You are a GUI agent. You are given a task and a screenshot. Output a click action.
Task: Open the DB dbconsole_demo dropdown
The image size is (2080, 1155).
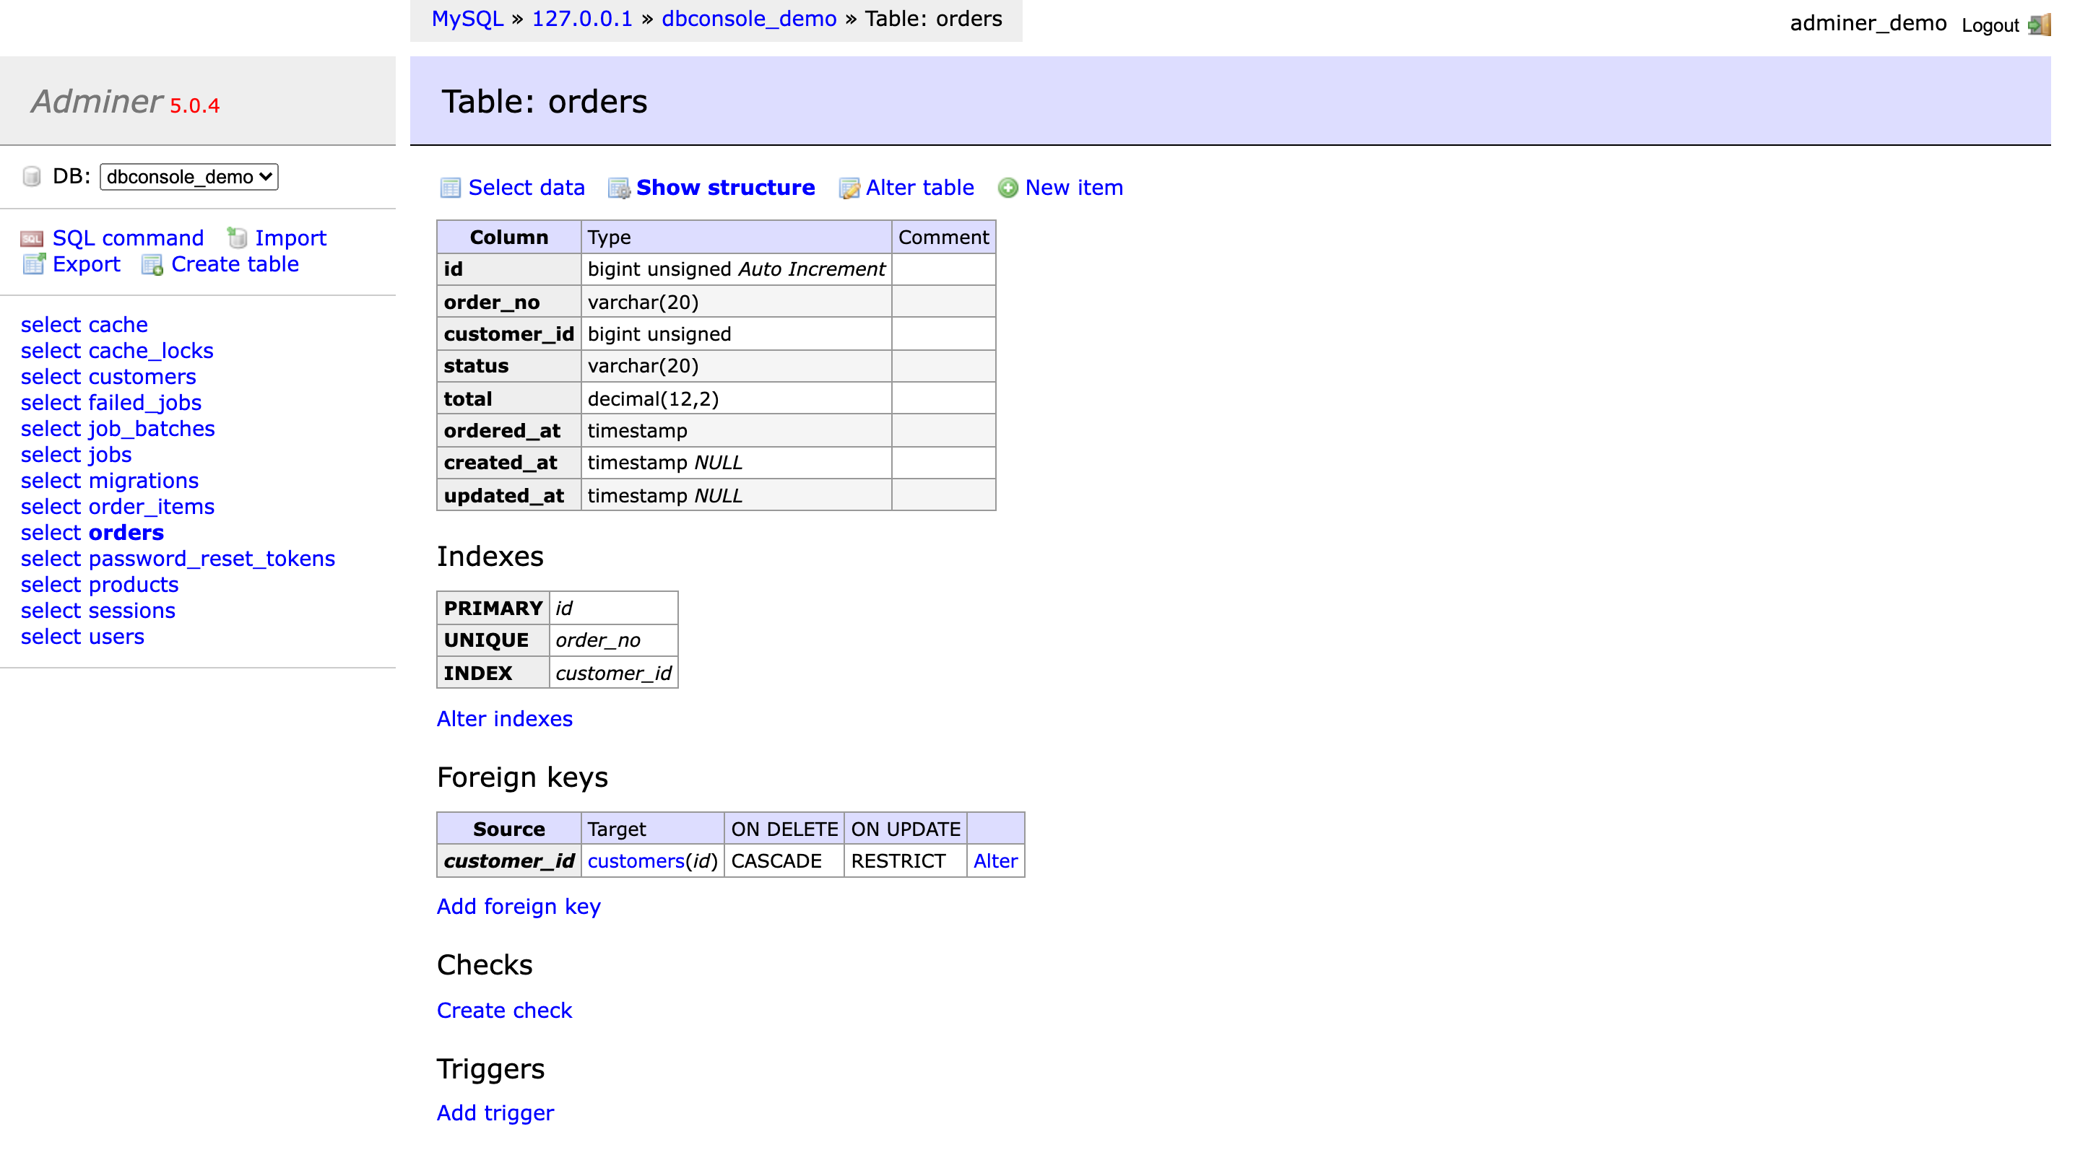coord(189,177)
